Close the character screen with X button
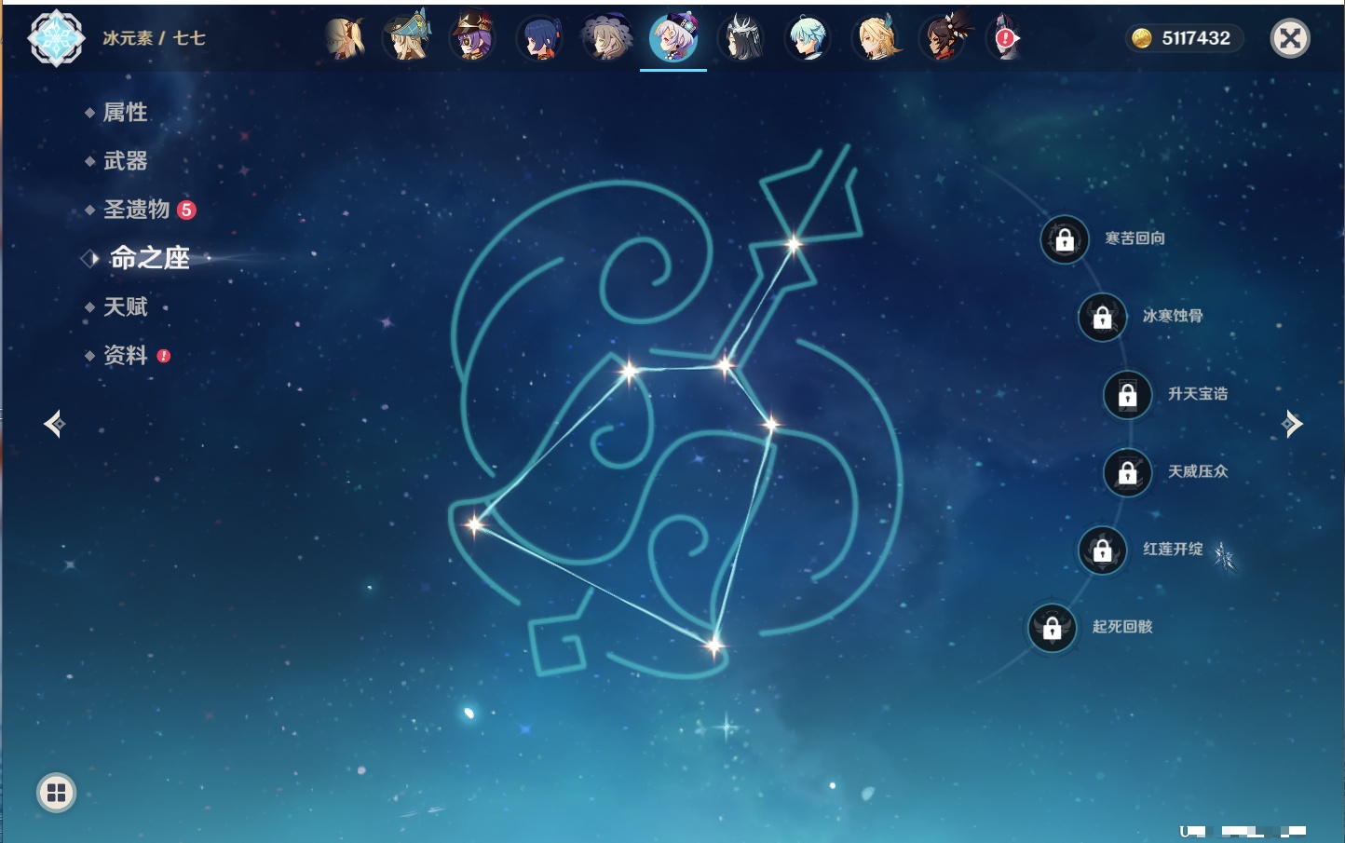Viewport: 1345px width, 843px height. (x=1290, y=38)
